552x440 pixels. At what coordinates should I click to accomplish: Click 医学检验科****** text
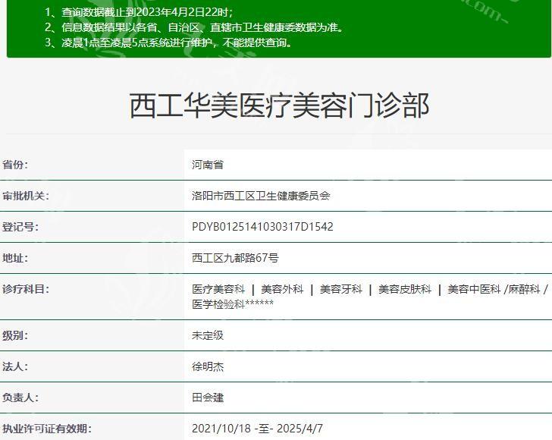pos(233,303)
